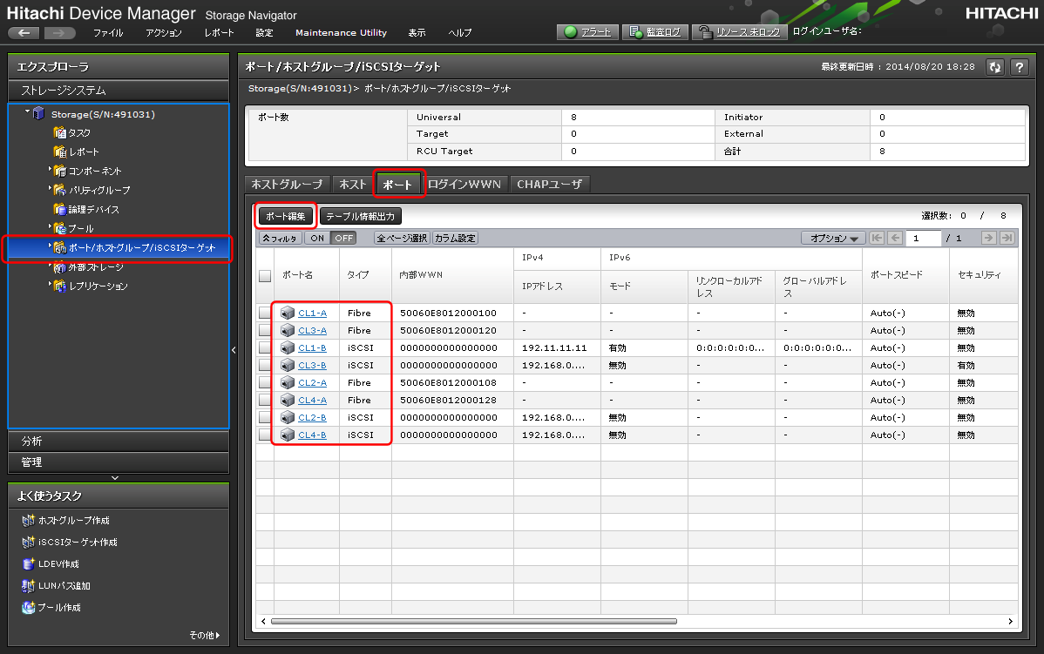The height and width of the screenshot is (654, 1044).
Task: Open the Maintenance Utility menu
Action: (341, 32)
